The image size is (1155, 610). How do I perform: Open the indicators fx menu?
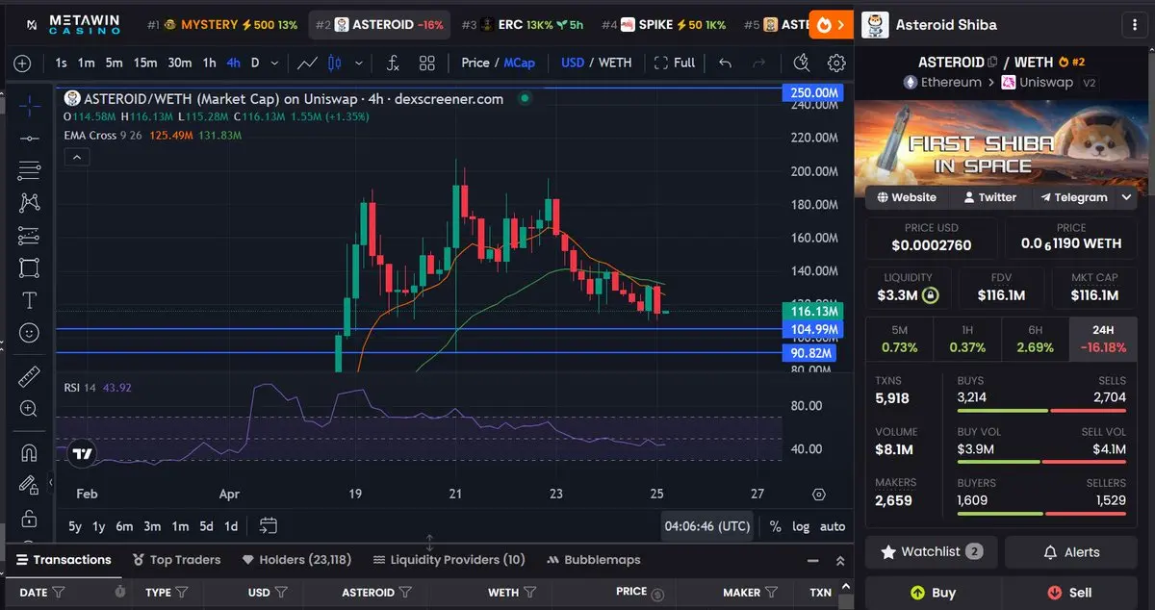(393, 64)
